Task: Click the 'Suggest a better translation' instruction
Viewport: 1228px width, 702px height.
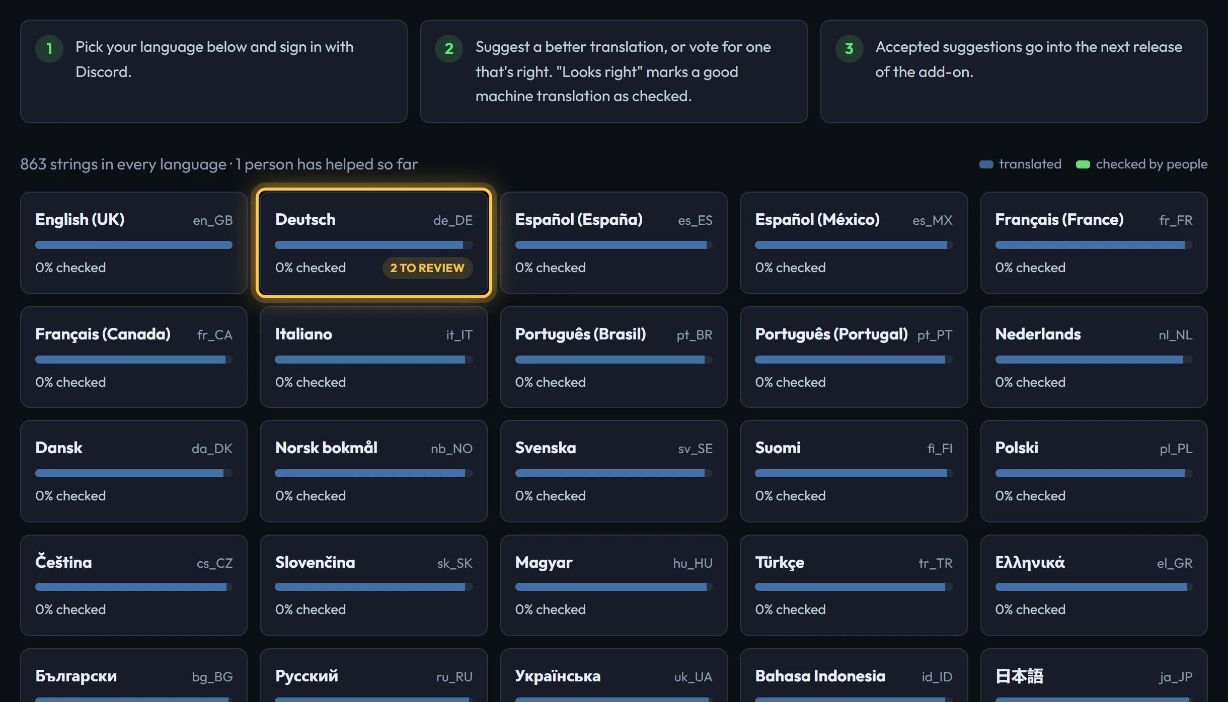Action: point(623,71)
